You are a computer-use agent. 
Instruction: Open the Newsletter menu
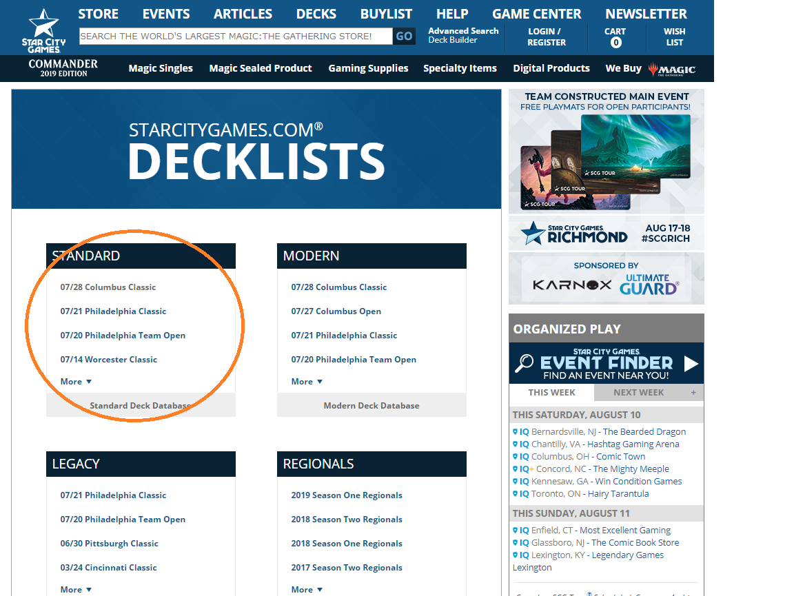(x=646, y=14)
